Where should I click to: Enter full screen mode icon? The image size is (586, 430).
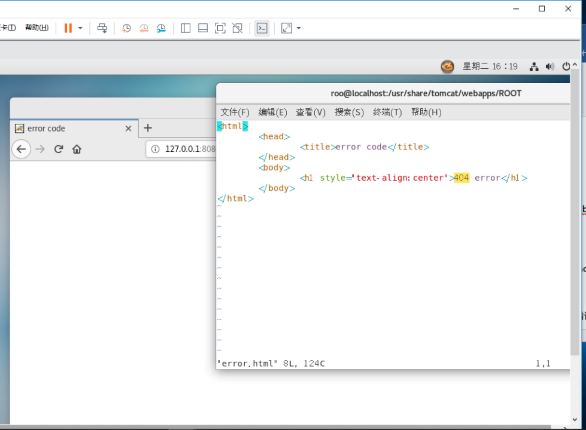click(220, 28)
